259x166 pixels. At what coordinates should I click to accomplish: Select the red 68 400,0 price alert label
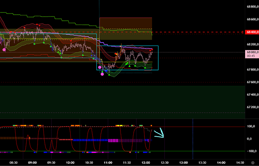pos(252,32)
